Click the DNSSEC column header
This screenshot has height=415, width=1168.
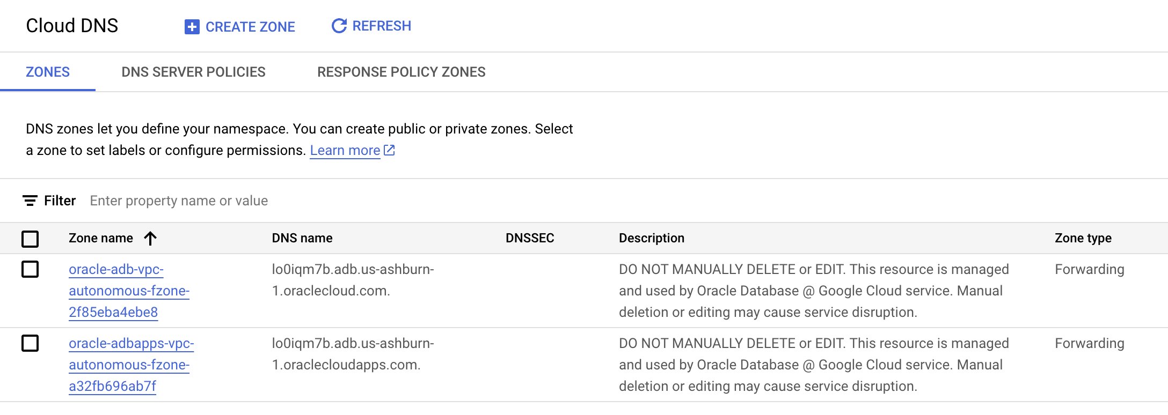(530, 238)
